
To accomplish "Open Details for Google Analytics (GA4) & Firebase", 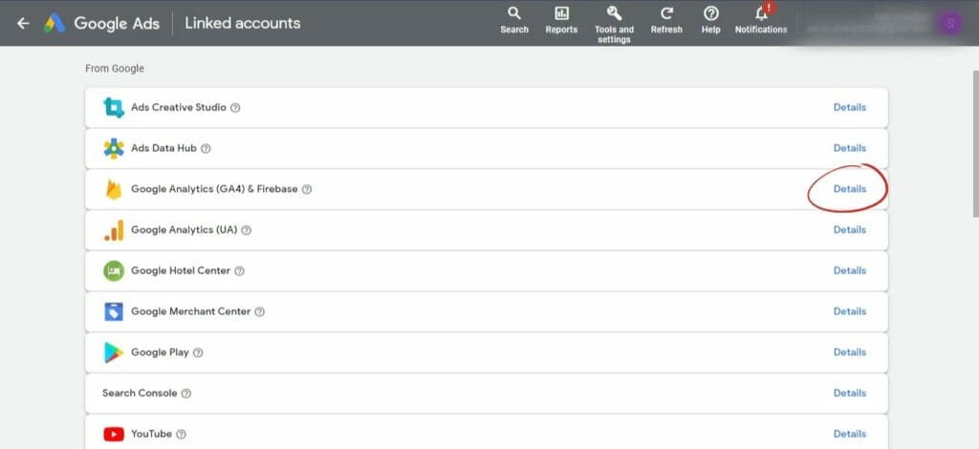I will pyautogui.click(x=850, y=189).
